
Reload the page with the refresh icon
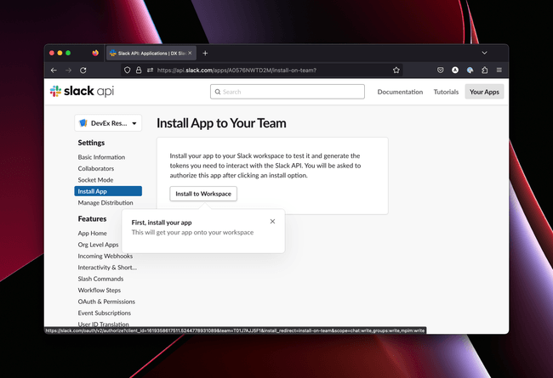click(83, 71)
